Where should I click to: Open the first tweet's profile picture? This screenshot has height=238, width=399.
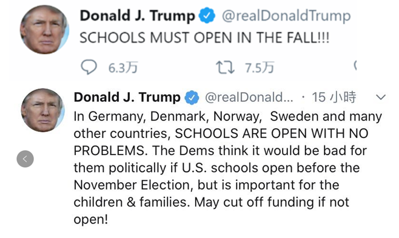44,30
